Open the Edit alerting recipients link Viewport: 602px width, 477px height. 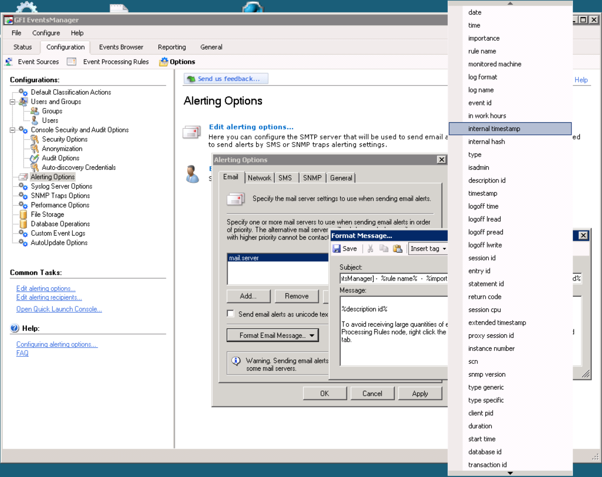pos(49,297)
